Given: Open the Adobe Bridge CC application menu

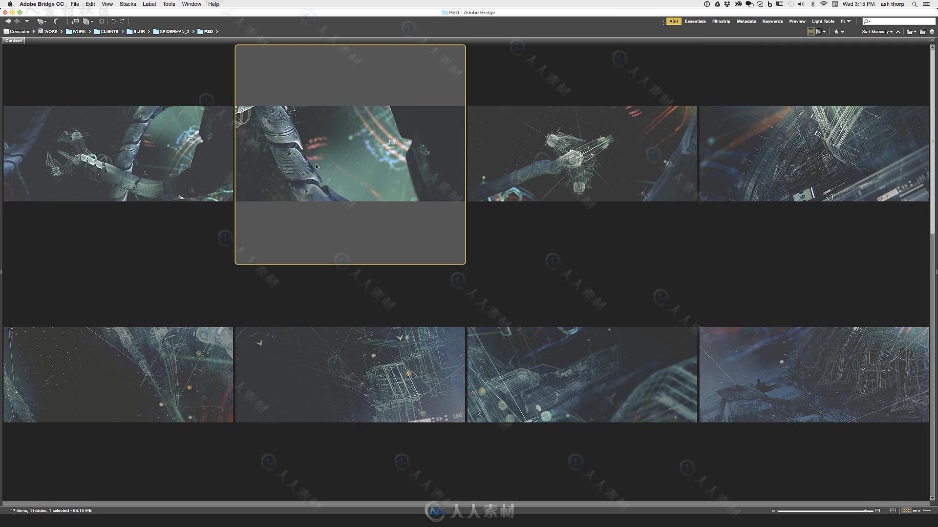Looking at the screenshot, I should [x=42, y=4].
